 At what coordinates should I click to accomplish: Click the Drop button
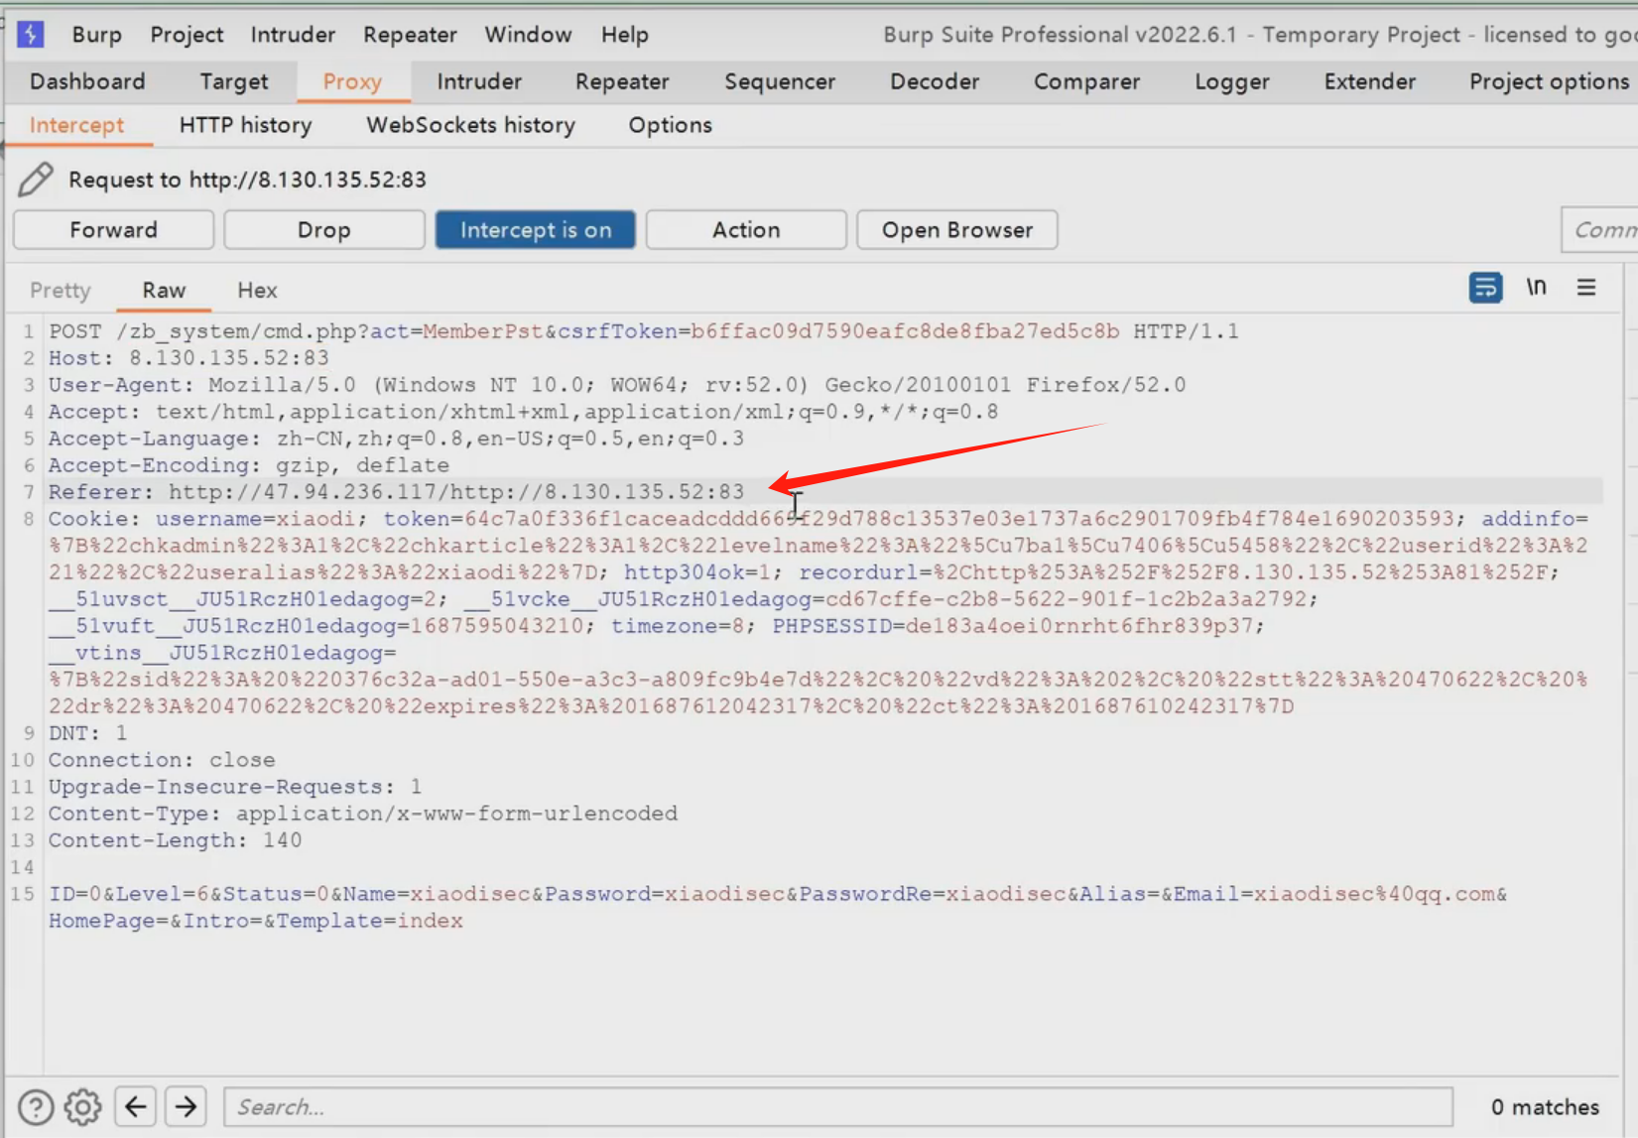(323, 230)
